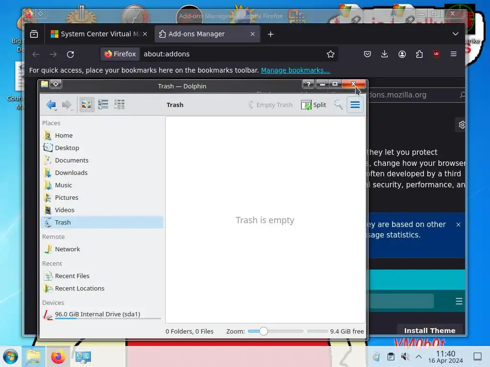Reload the current Firefox page
Screen dimensions: 490x367
(70, 54)
